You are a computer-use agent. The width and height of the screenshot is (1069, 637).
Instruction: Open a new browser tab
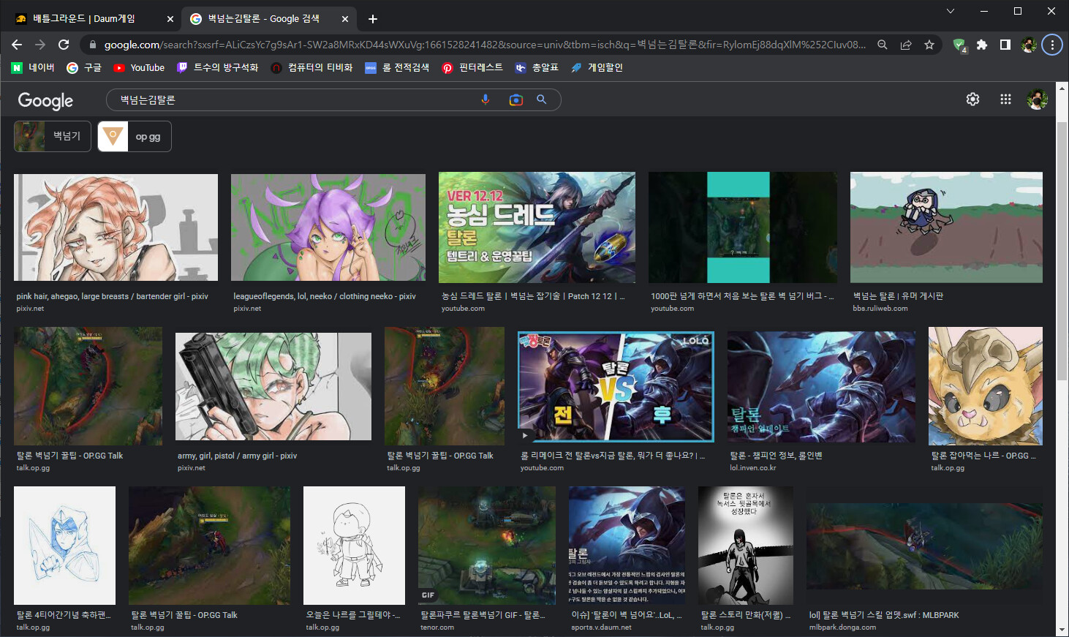(x=373, y=19)
